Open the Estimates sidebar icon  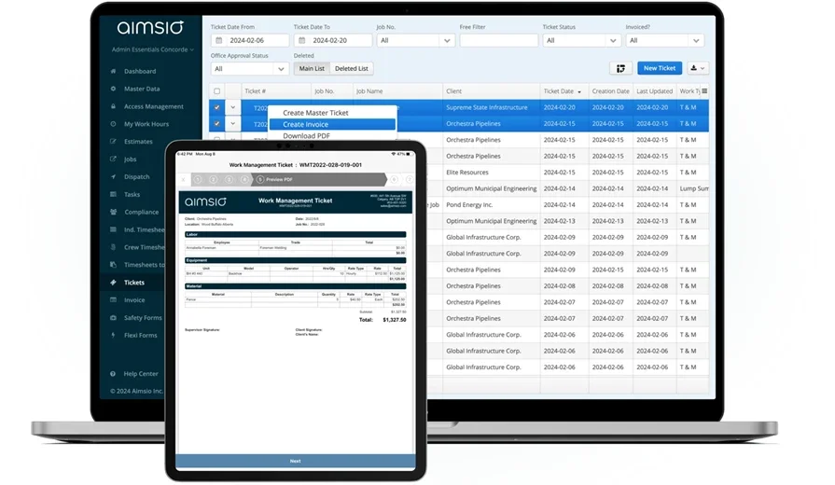click(x=114, y=142)
